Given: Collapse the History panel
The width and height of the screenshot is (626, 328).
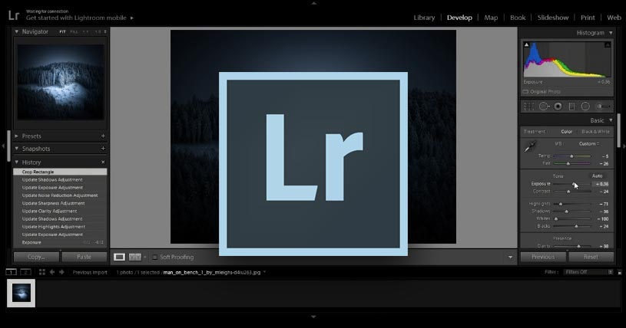Looking at the screenshot, I should tap(17, 162).
